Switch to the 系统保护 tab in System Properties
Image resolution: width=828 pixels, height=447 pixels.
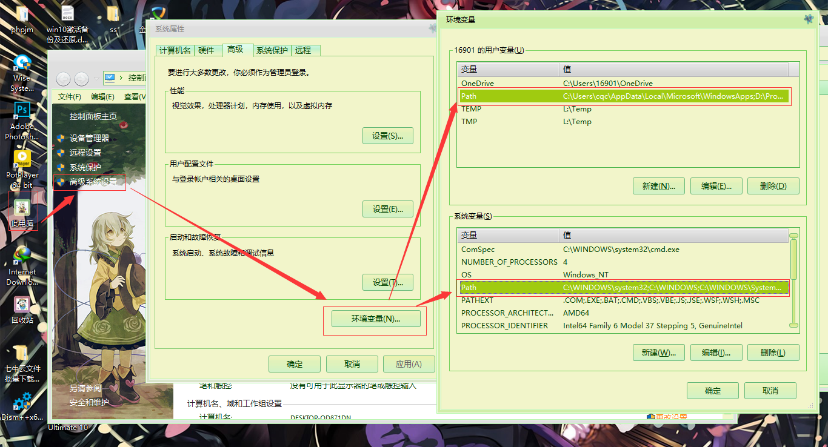[272, 50]
